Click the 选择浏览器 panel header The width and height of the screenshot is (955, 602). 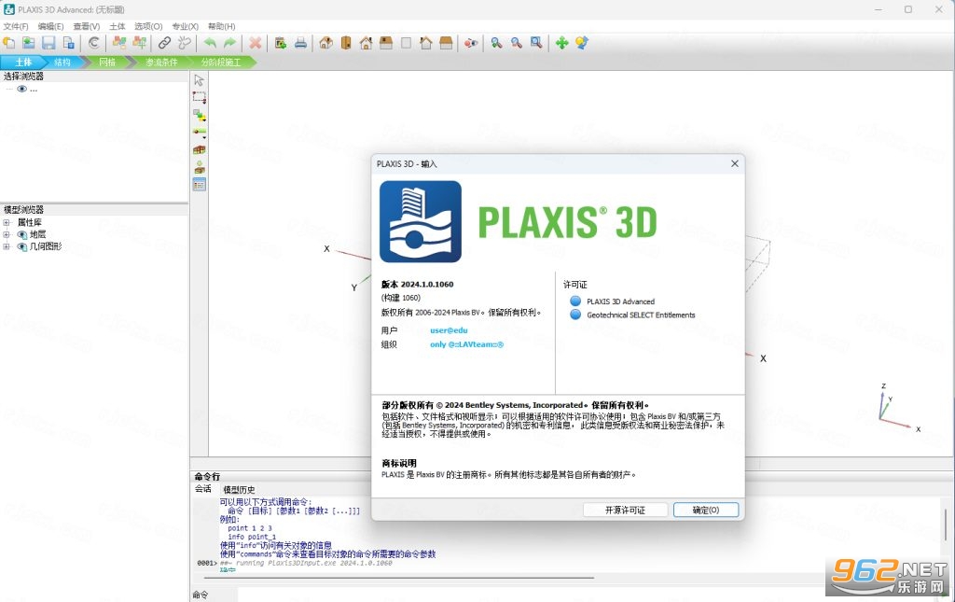tap(94, 77)
